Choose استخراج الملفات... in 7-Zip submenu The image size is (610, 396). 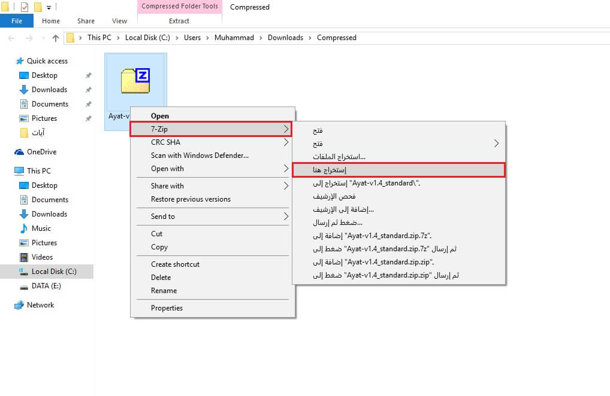(398, 157)
